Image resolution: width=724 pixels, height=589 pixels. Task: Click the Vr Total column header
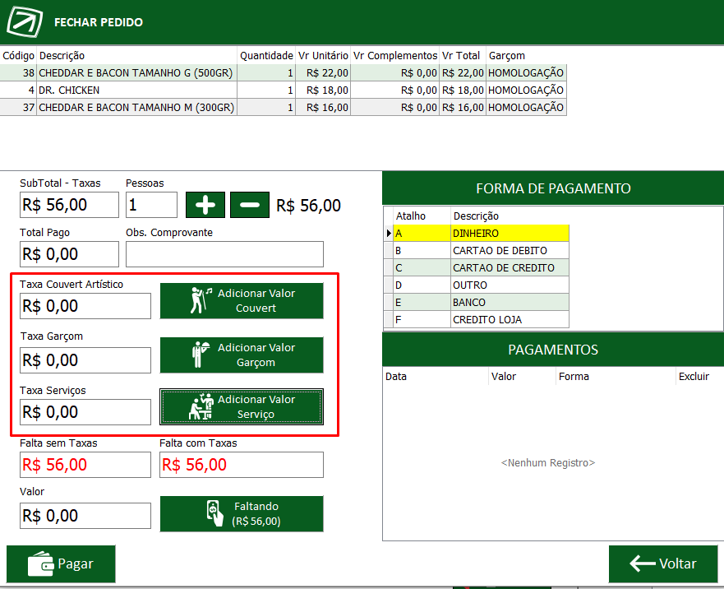point(462,55)
